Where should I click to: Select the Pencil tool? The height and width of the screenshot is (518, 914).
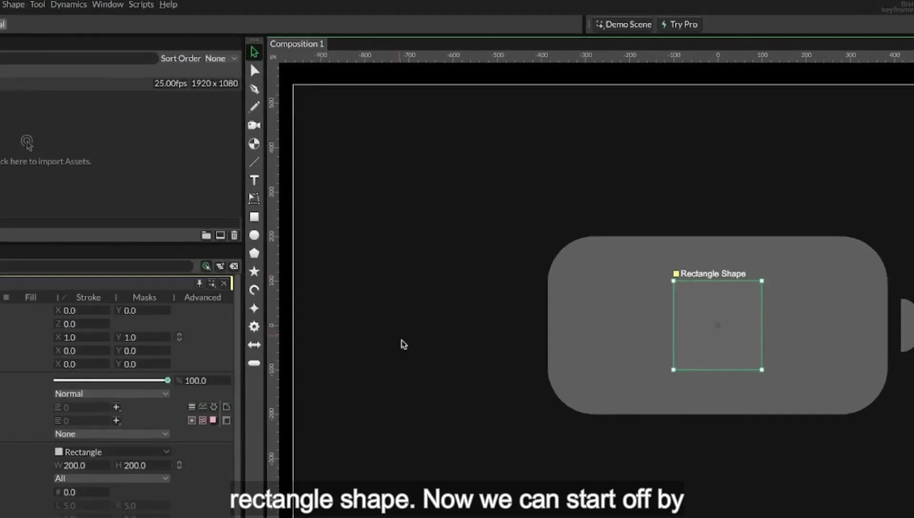coord(254,107)
